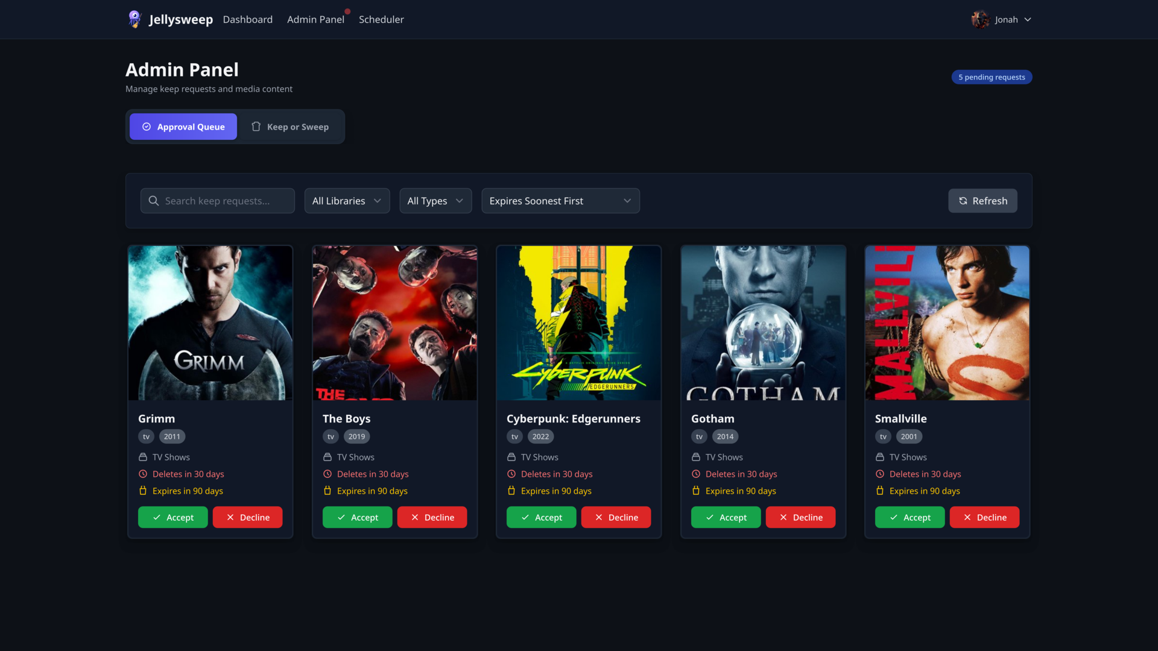This screenshot has width=1158, height=651.
Task: Click Jonah's user avatar
Action: click(x=980, y=19)
